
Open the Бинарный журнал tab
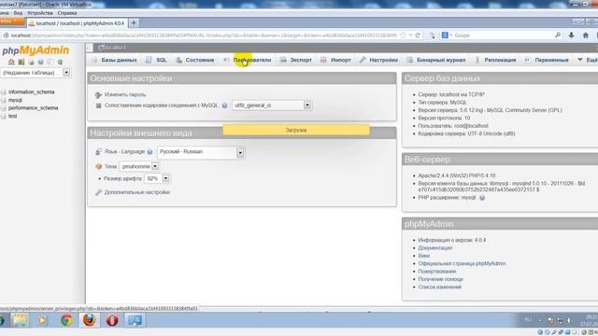(436, 60)
